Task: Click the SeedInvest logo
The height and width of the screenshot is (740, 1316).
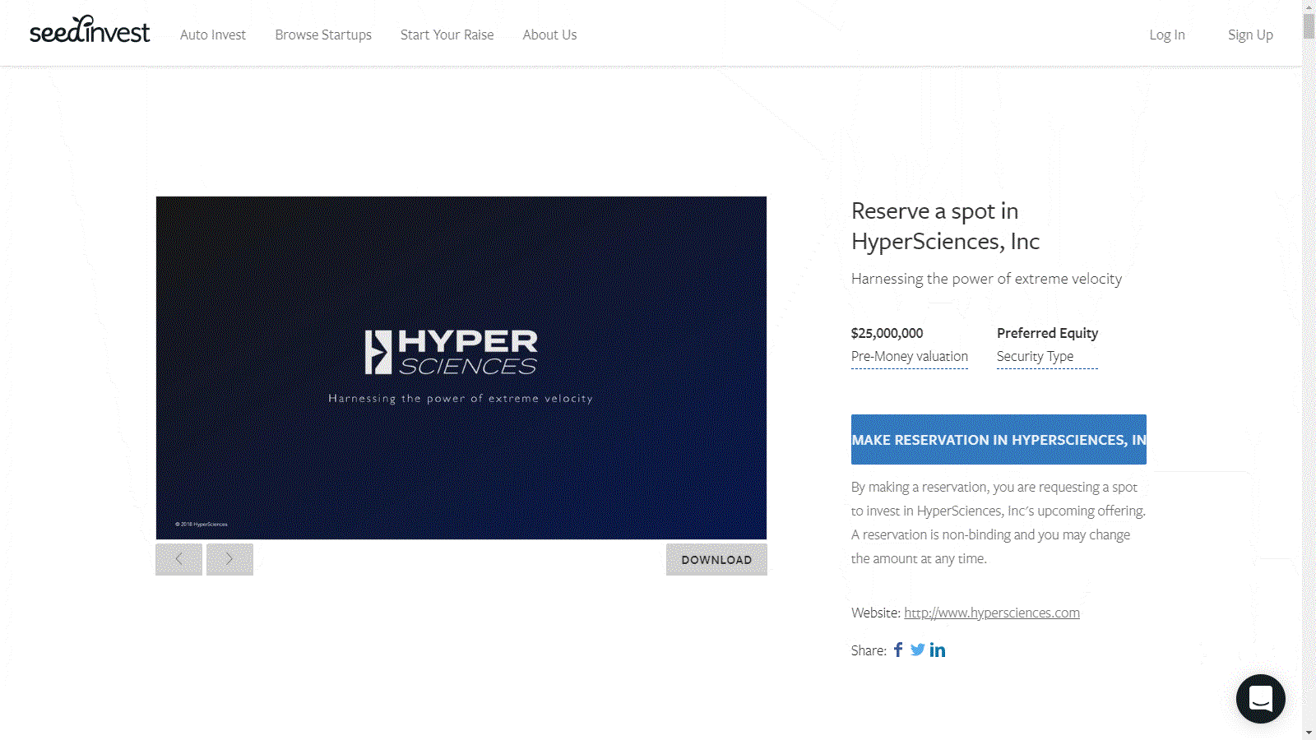Action: click(90, 31)
